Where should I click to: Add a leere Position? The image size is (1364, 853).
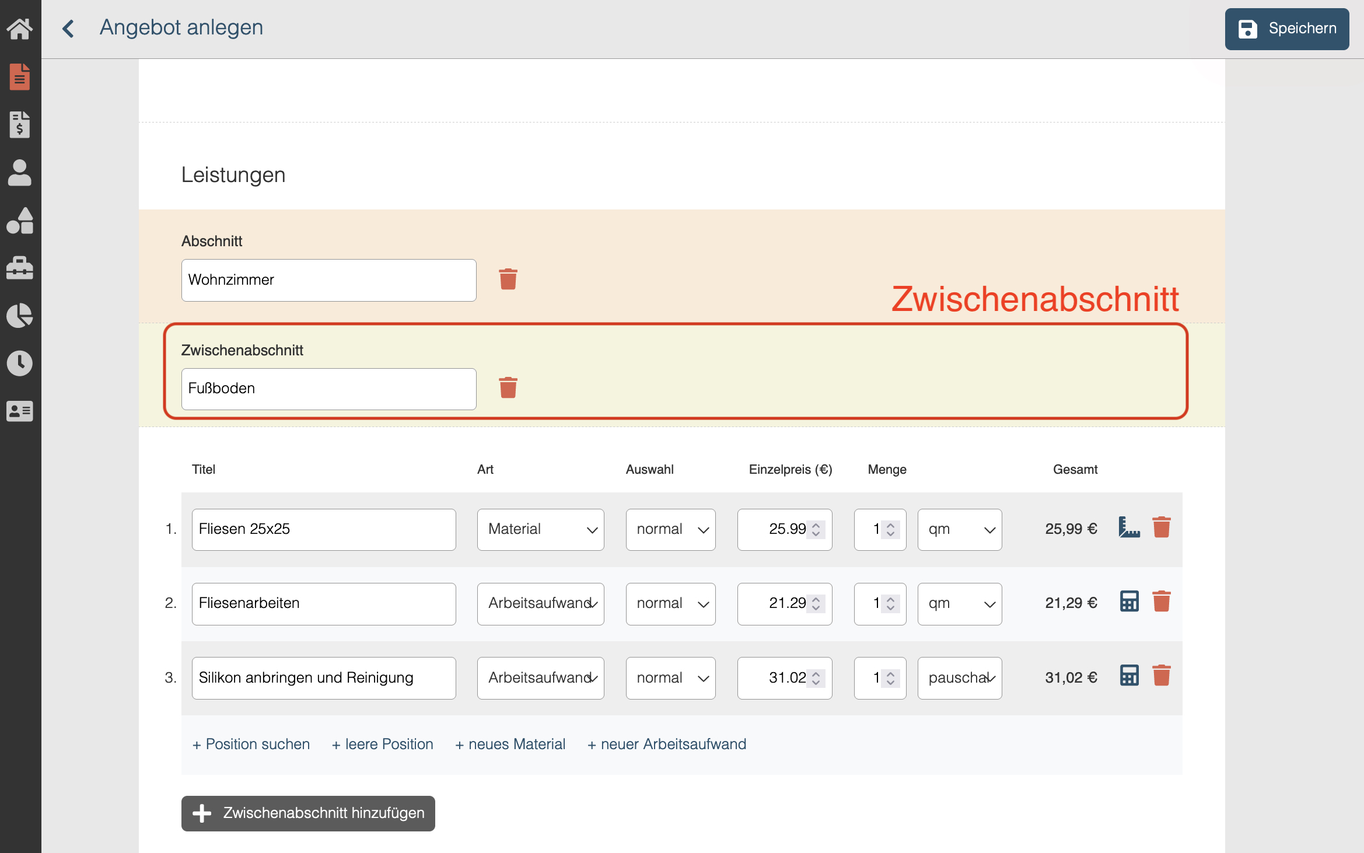pos(382,744)
